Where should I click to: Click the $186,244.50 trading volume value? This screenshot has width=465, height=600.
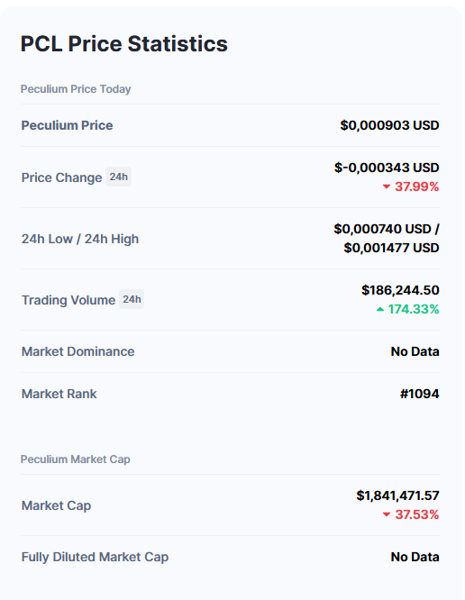400,290
